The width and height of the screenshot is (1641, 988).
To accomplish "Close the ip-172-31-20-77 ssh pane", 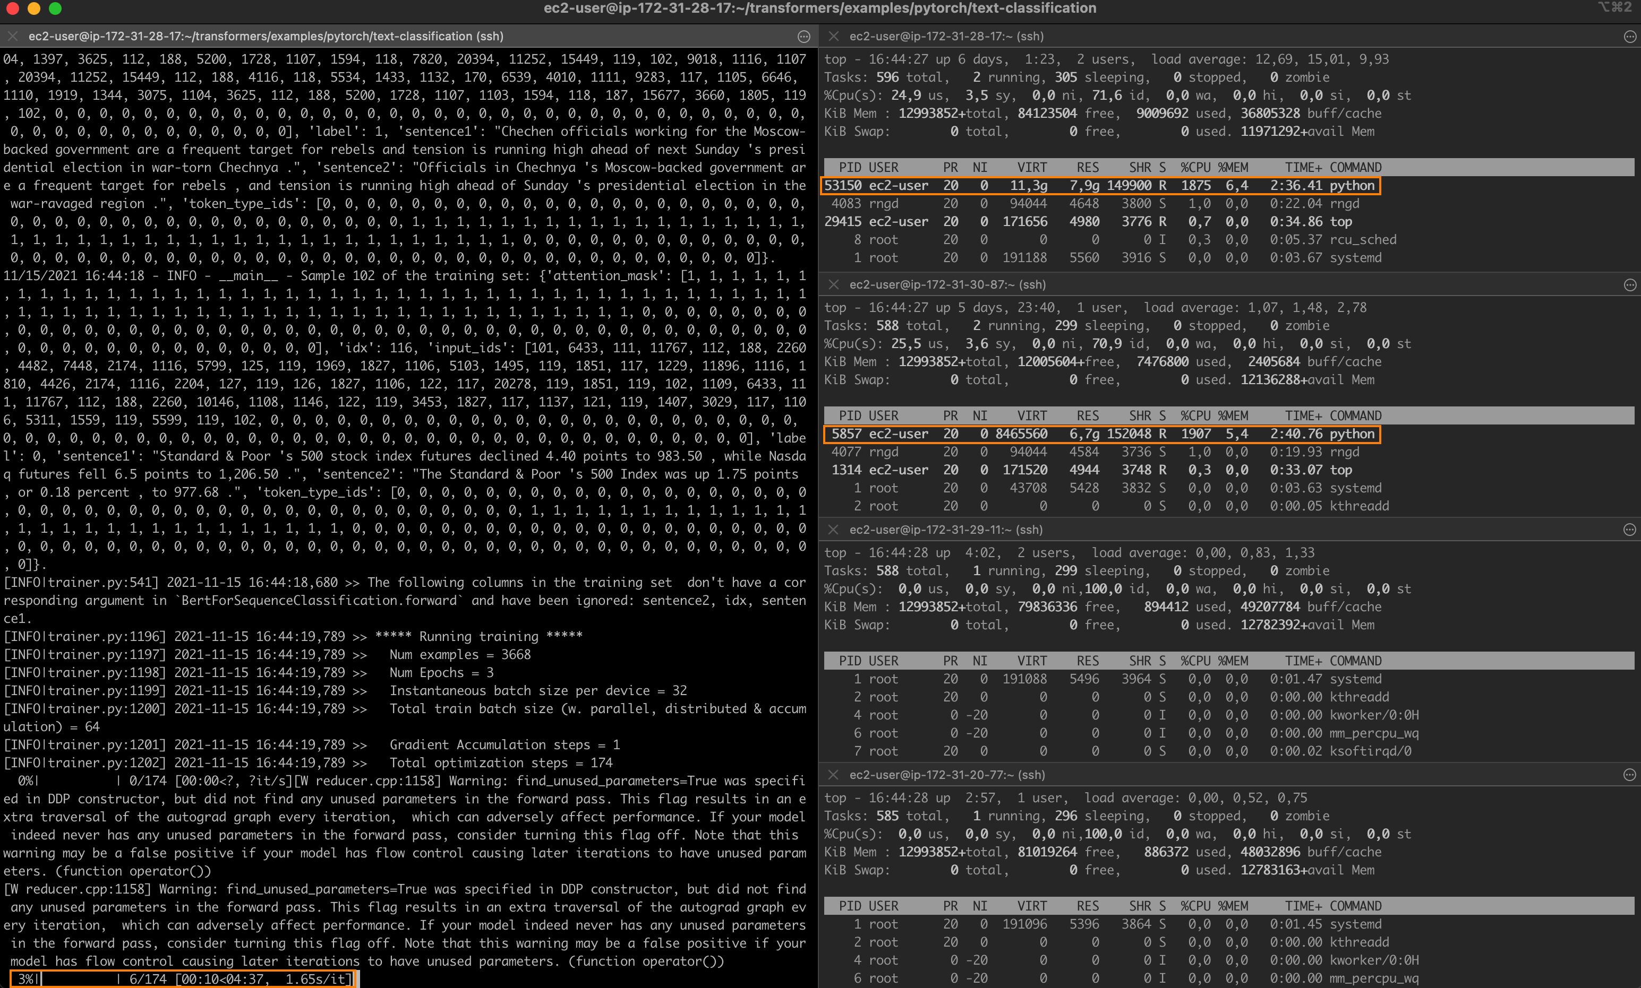I will pos(833,775).
